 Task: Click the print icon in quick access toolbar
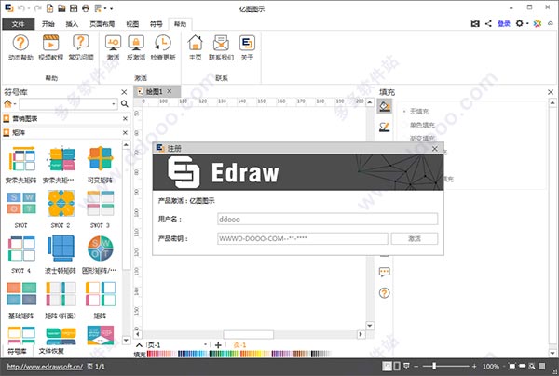[x=86, y=7]
